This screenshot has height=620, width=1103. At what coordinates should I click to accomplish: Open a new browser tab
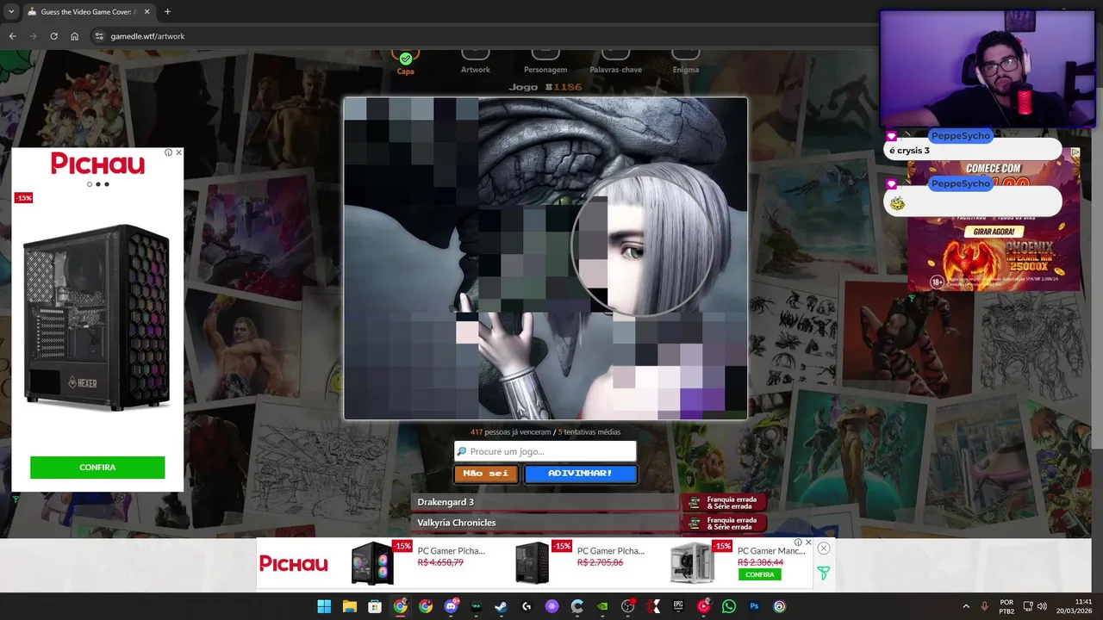[167, 12]
